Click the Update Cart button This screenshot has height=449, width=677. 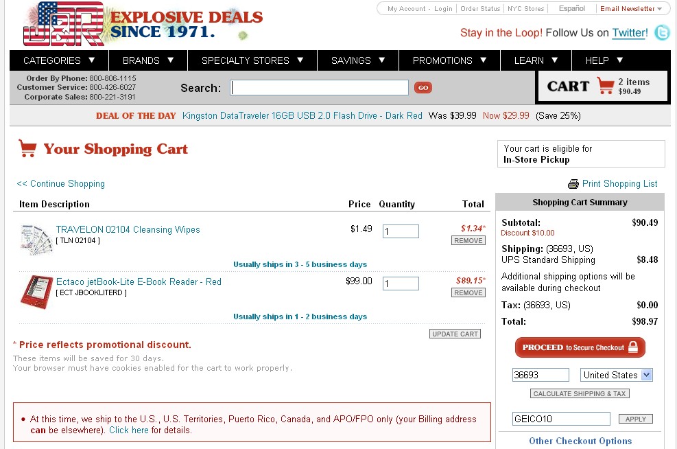(x=455, y=334)
